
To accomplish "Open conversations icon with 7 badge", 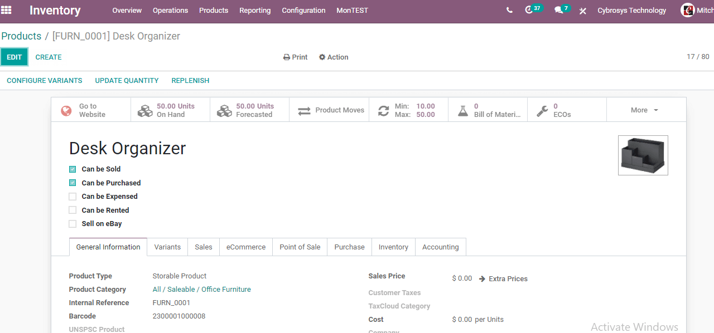I will [x=562, y=9].
